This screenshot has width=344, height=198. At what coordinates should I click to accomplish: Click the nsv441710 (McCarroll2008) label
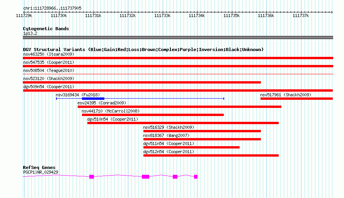pos(111,111)
